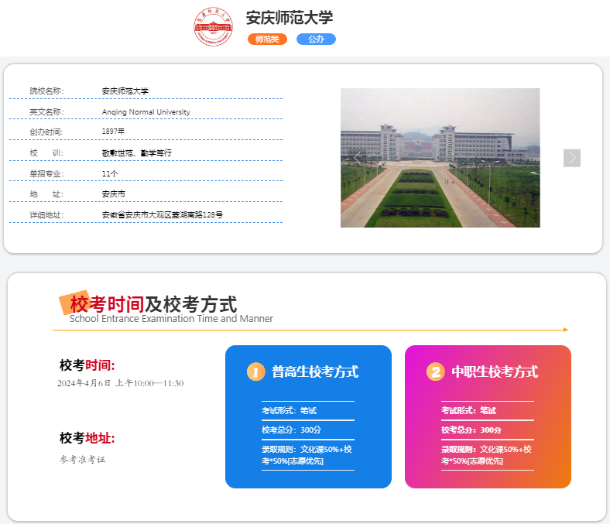Click the School Entrance Examination Time and Manner subtitle
This screenshot has height=524, width=610.
[171, 319]
